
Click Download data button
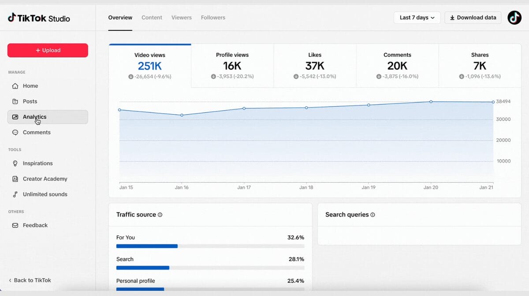click(x=473, y=17)
